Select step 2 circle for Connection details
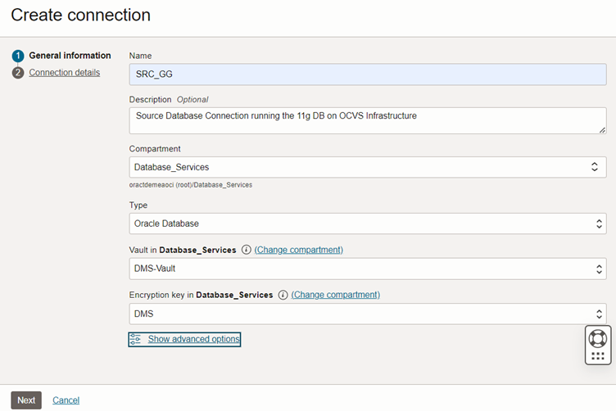The width and height of the screenshot is (616, 411). [18, 73]
